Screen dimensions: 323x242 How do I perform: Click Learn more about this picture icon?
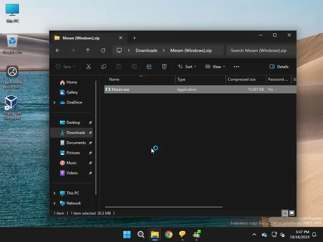point(12,77)
